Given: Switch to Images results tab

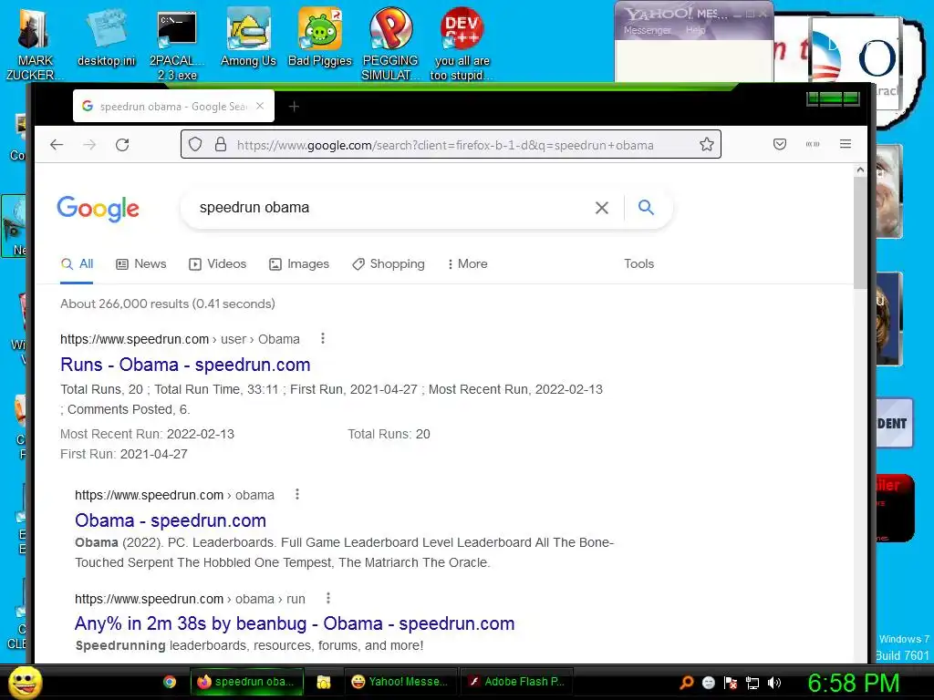Looking at the screenshot, I should tap(299, 263).
